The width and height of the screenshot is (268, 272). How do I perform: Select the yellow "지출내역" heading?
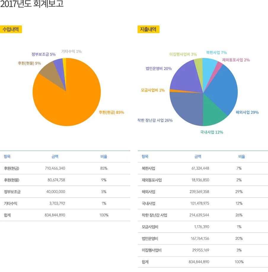click(148, 29)
